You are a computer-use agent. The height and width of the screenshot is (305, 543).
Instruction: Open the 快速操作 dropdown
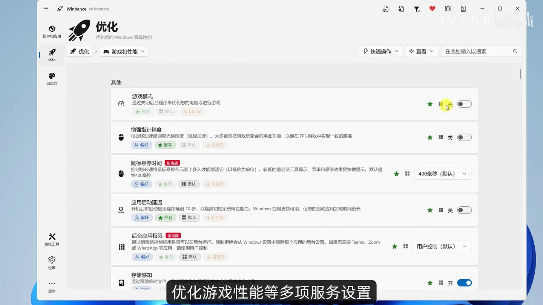[381, 51]
